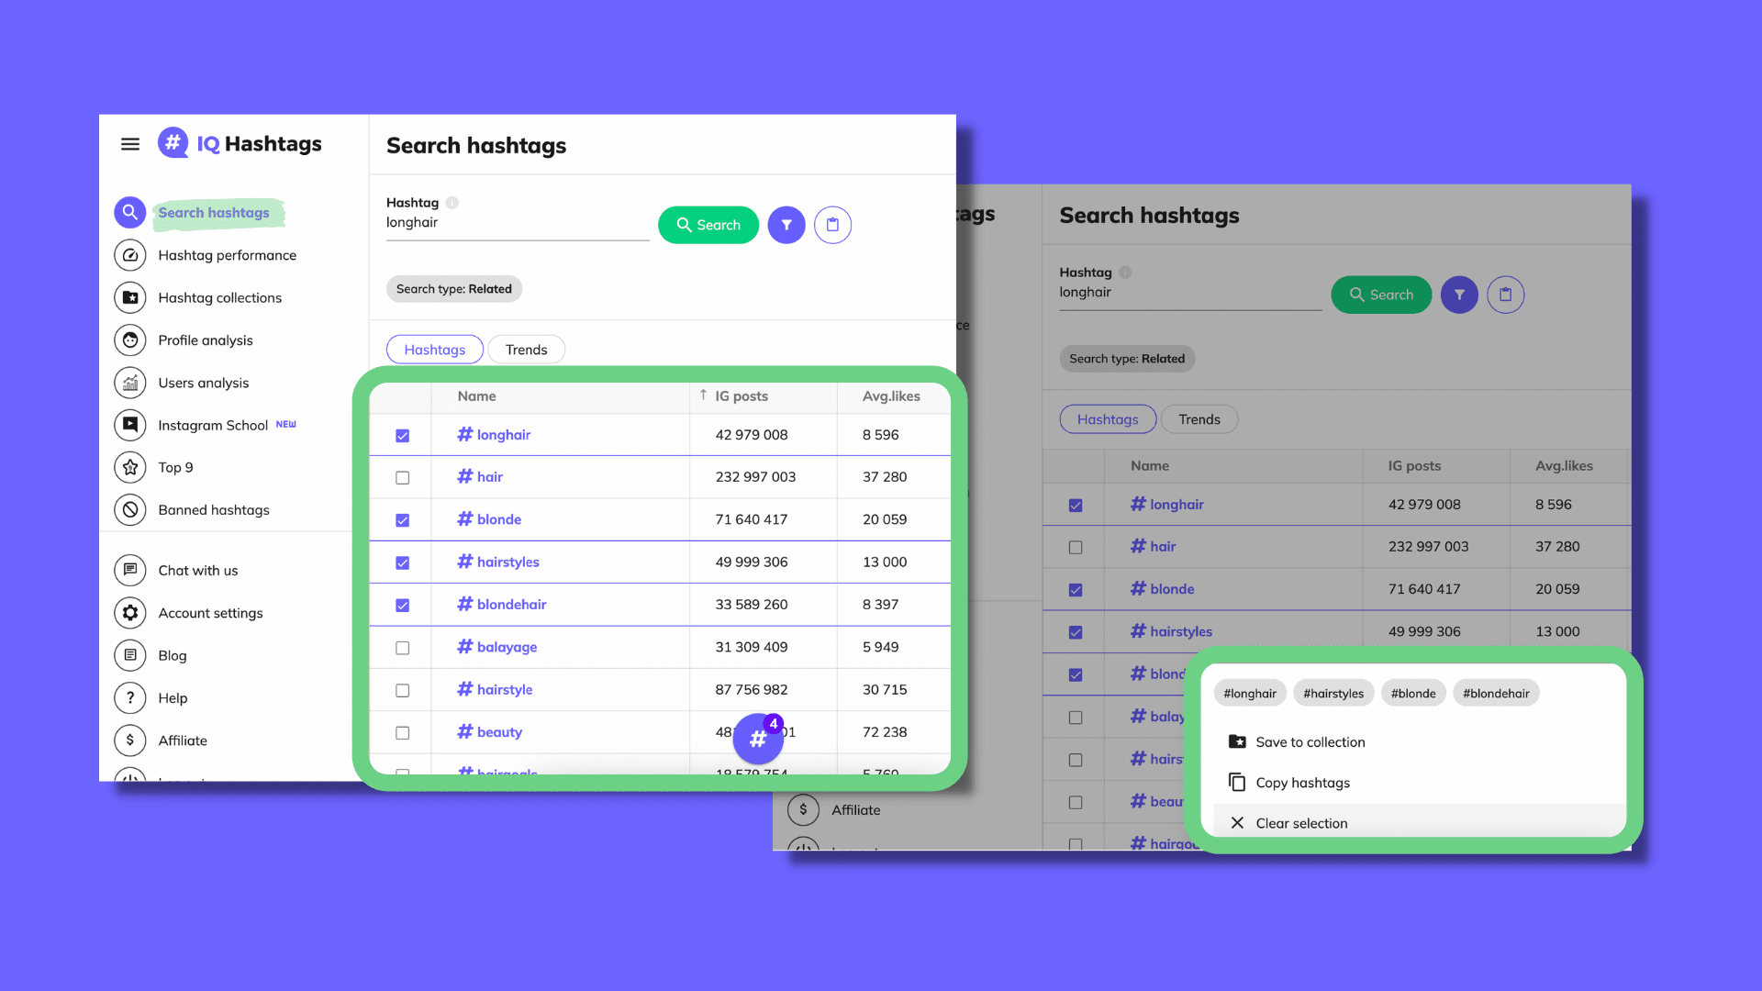Viewport: 1762px width, 991px height.
Task: Open Hashtag Performance section
Action: (228, 254)
